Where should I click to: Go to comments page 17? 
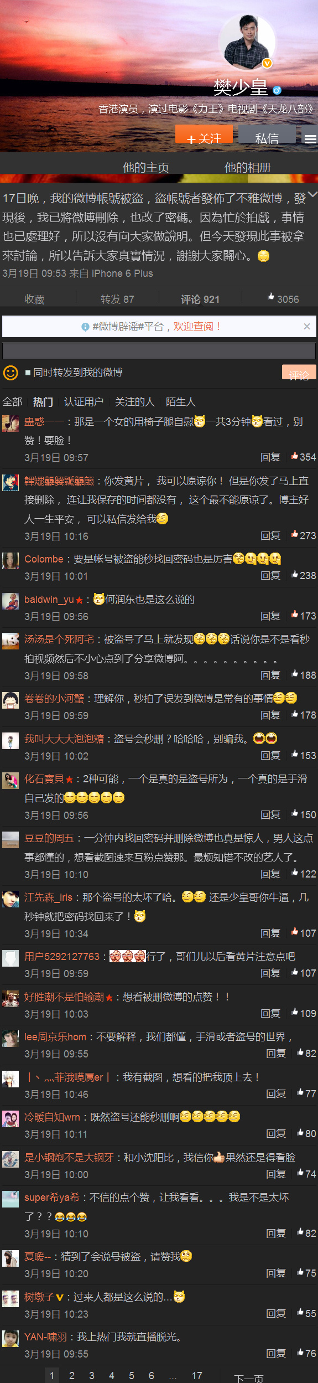coord(197,1375)
